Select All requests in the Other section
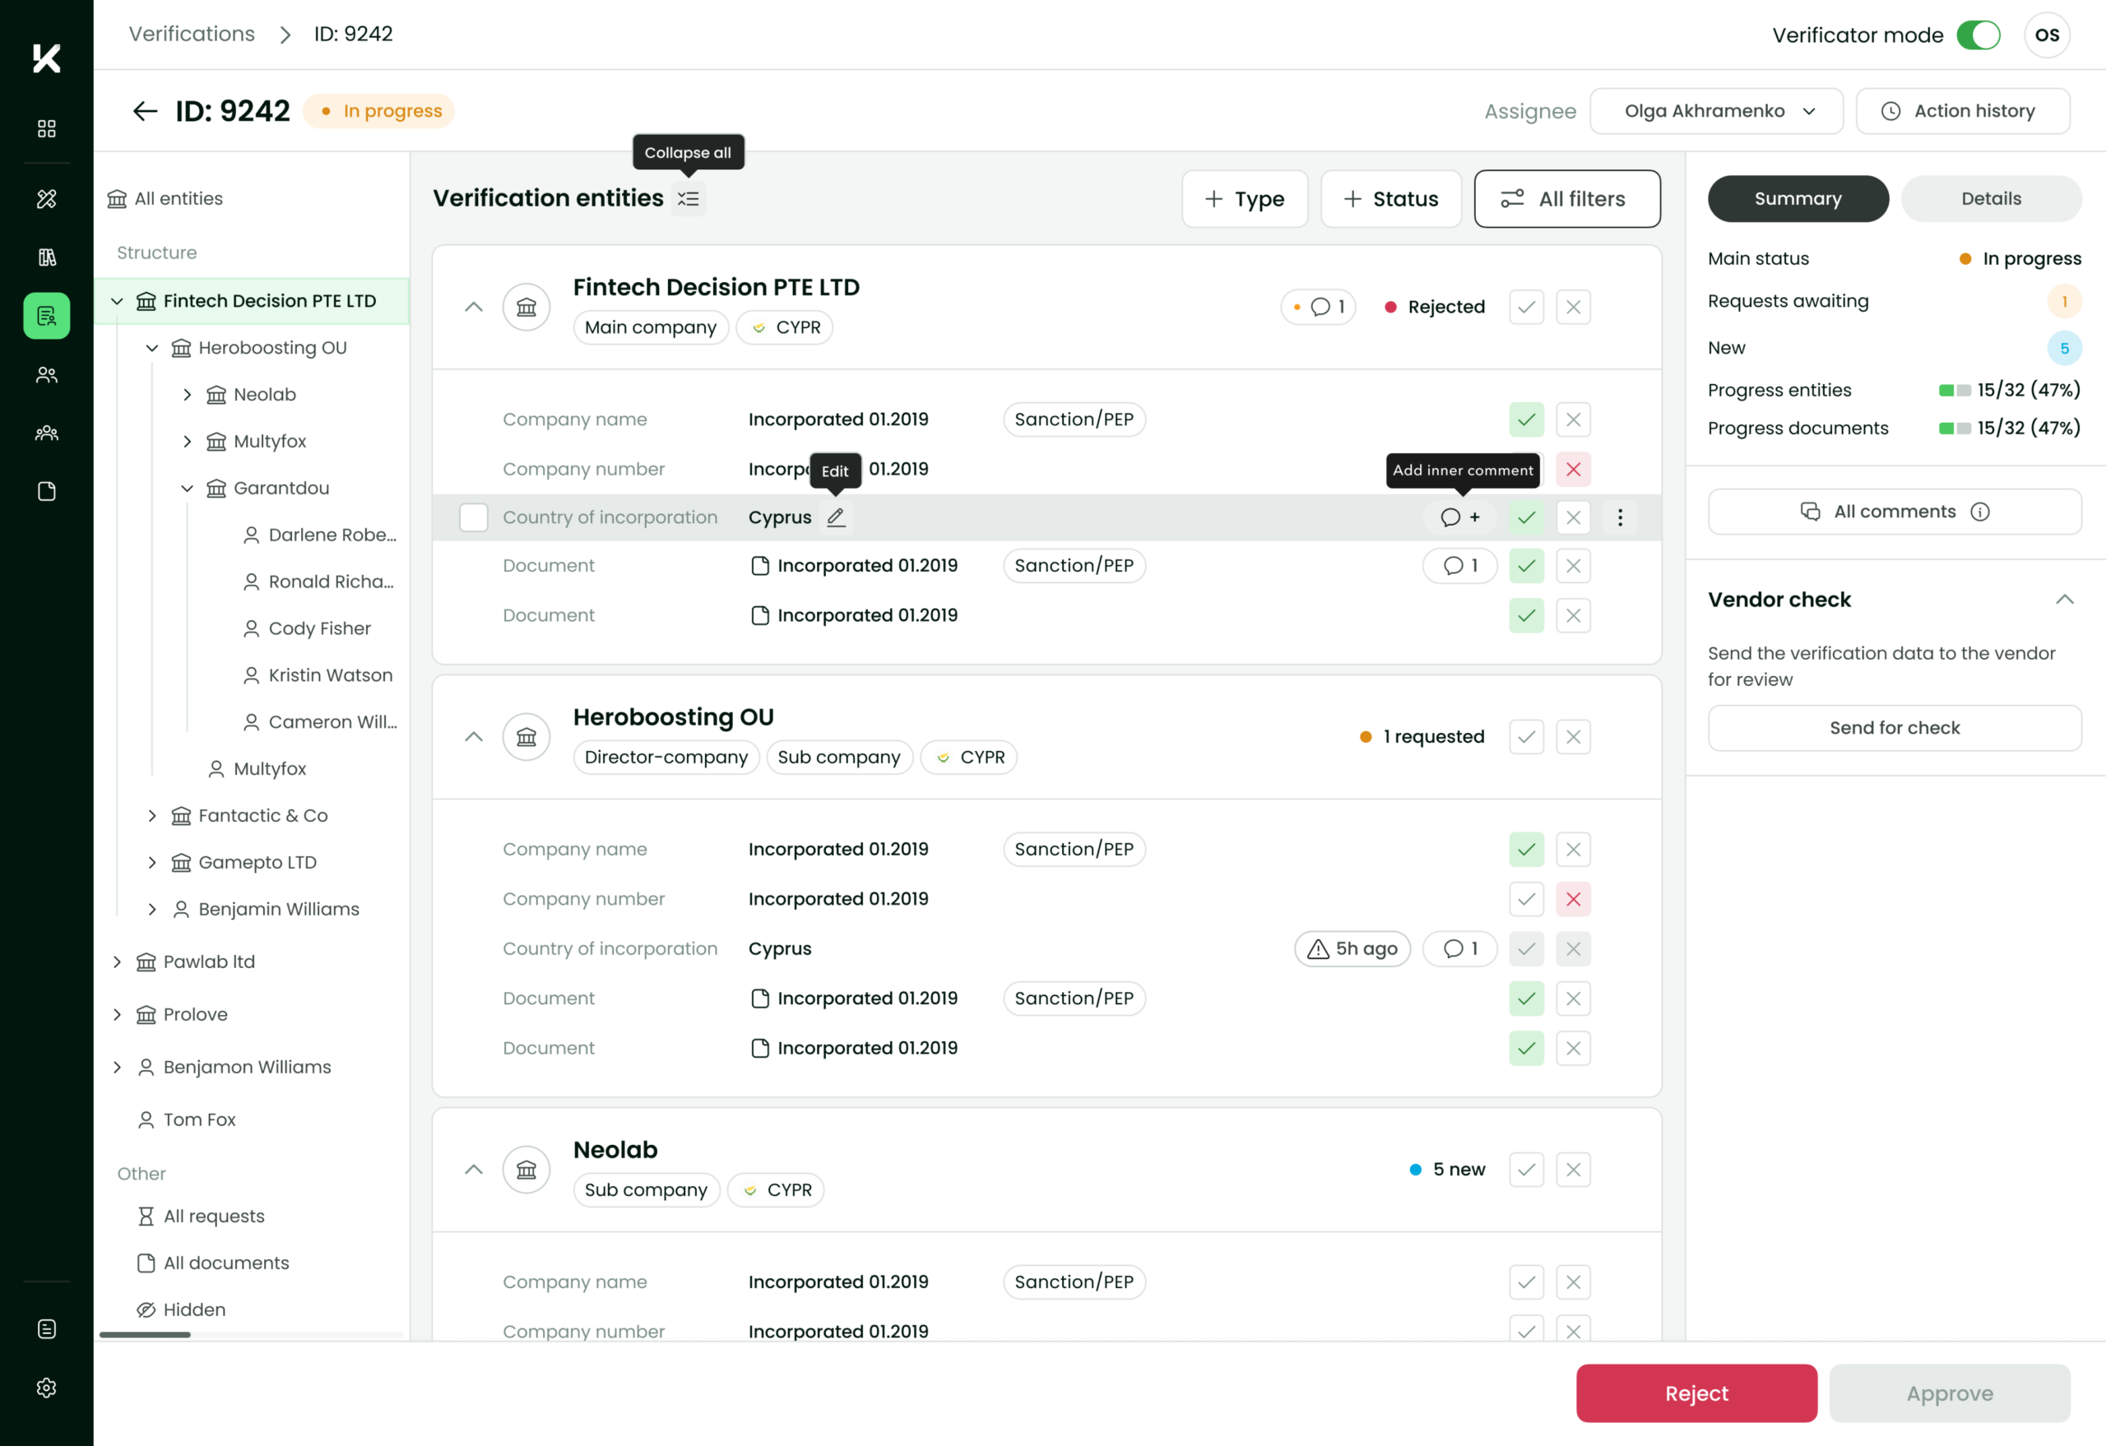This screenshot has width=2106, height=1446. pyautogui.click(x=214, y=1216)
